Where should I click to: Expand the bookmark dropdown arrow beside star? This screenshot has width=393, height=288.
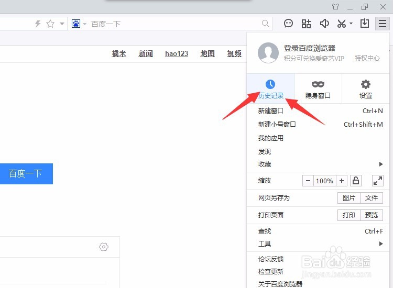pyautogui.click(x=62, y=24)
